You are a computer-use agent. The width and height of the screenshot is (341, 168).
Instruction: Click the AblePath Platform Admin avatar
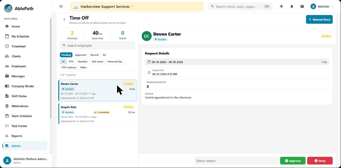pyautogui.click(x=7, y=160)
